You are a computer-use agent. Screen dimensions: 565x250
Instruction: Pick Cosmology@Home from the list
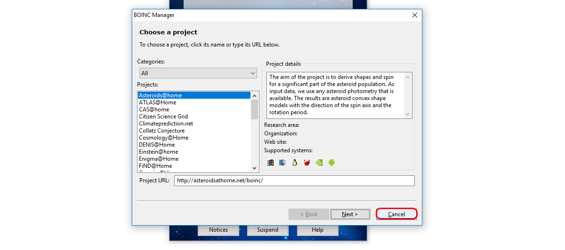coord(194,138)
